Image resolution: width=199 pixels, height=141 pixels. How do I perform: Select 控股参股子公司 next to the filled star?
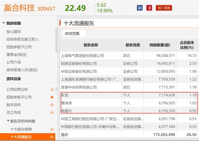pos(19,97)
